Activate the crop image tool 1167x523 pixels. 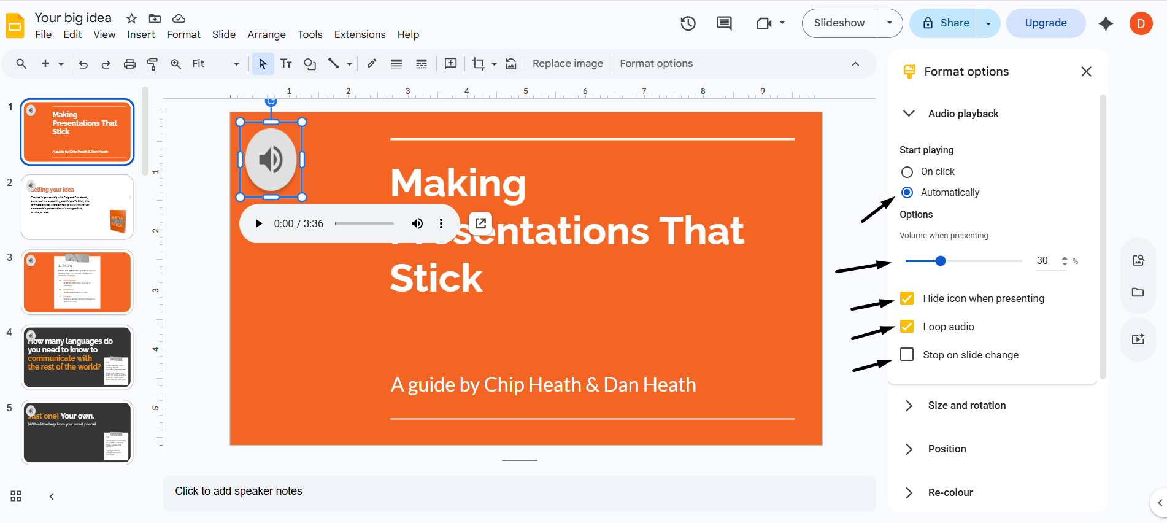pyautogui.click(x=478, y=64)
